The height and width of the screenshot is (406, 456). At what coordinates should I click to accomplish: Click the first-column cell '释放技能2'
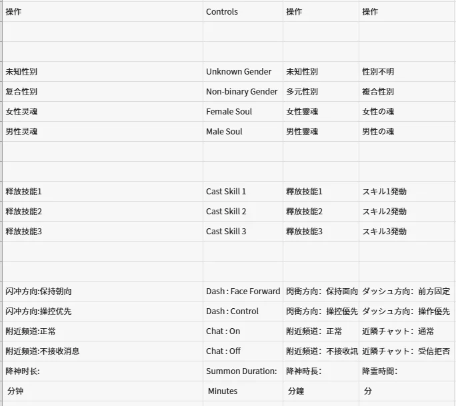coord(103,212)
